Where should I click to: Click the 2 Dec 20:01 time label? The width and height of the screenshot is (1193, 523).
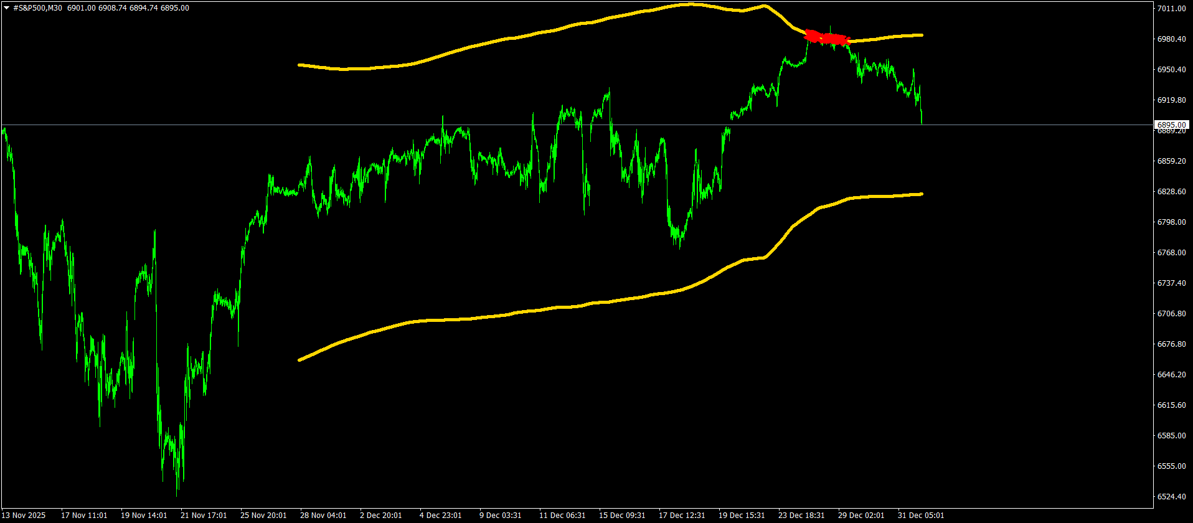coord(381,516)
